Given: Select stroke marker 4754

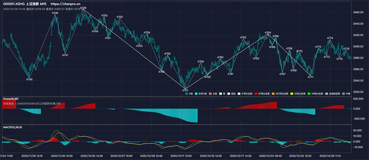Looking at the screenshot, I should pyautogui.click(x=147, y=32).
